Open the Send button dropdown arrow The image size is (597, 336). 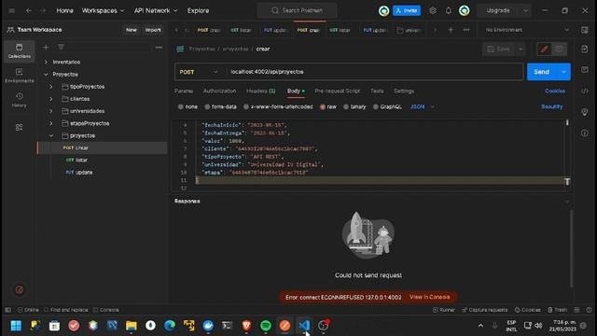563,72
